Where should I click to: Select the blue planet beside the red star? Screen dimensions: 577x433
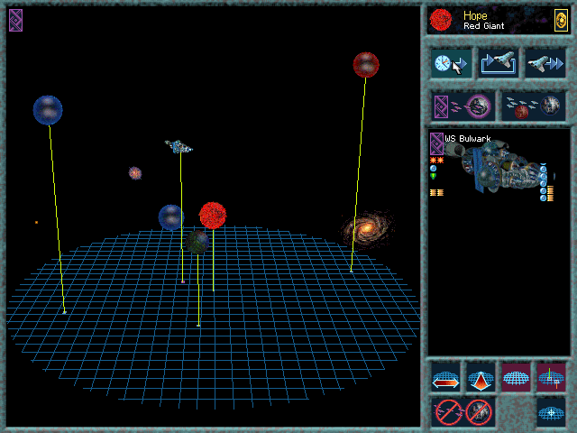170,217
